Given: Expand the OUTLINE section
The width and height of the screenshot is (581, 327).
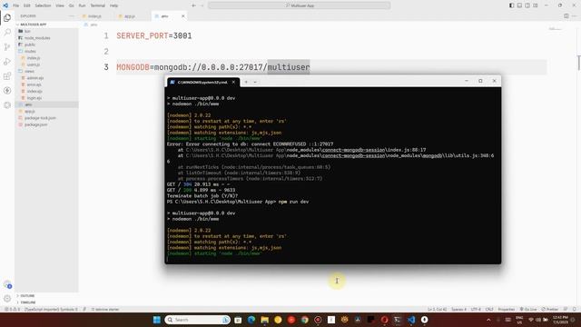Looking at the screenshot, I should (x=27, y=296).
